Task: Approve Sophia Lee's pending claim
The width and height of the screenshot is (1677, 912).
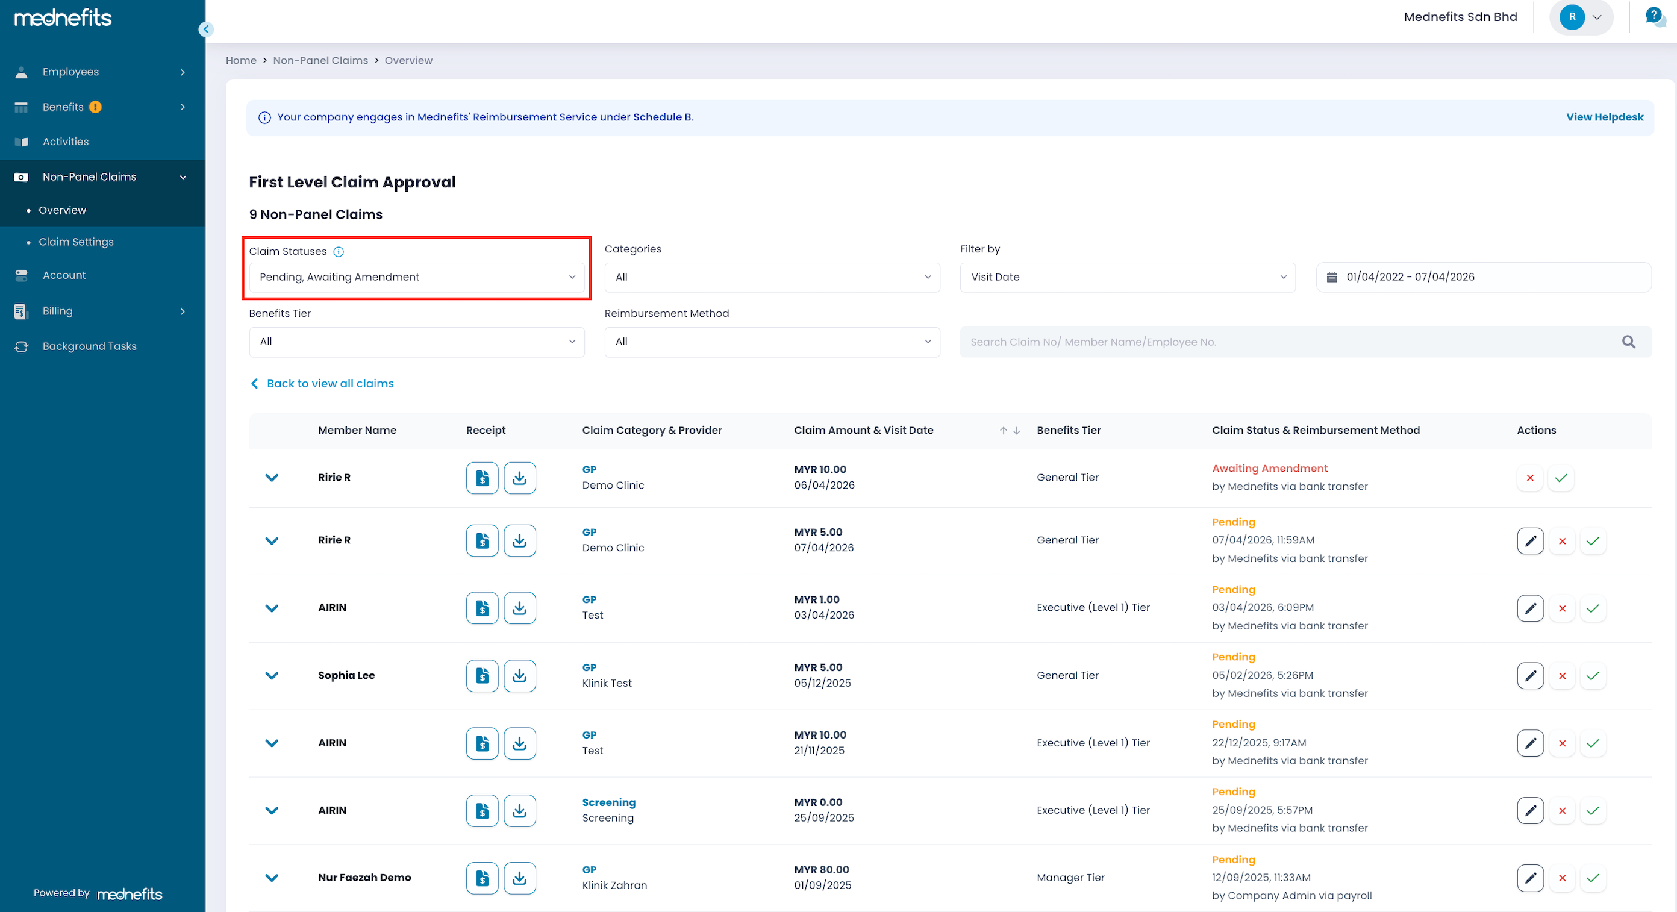Action: (x=1593, y=676)
